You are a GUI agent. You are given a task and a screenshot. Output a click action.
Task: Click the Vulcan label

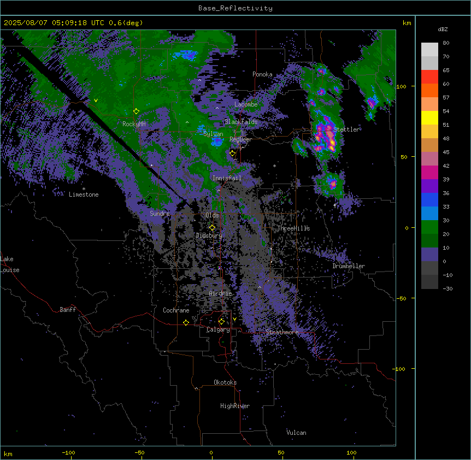tap(296, 433)
